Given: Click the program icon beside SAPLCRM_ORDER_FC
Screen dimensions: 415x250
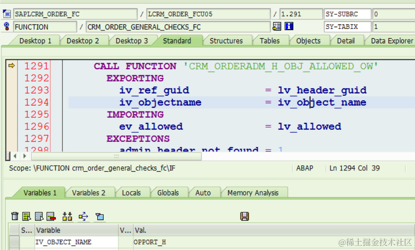Looking at the screenshot, I should pos(6,13).
